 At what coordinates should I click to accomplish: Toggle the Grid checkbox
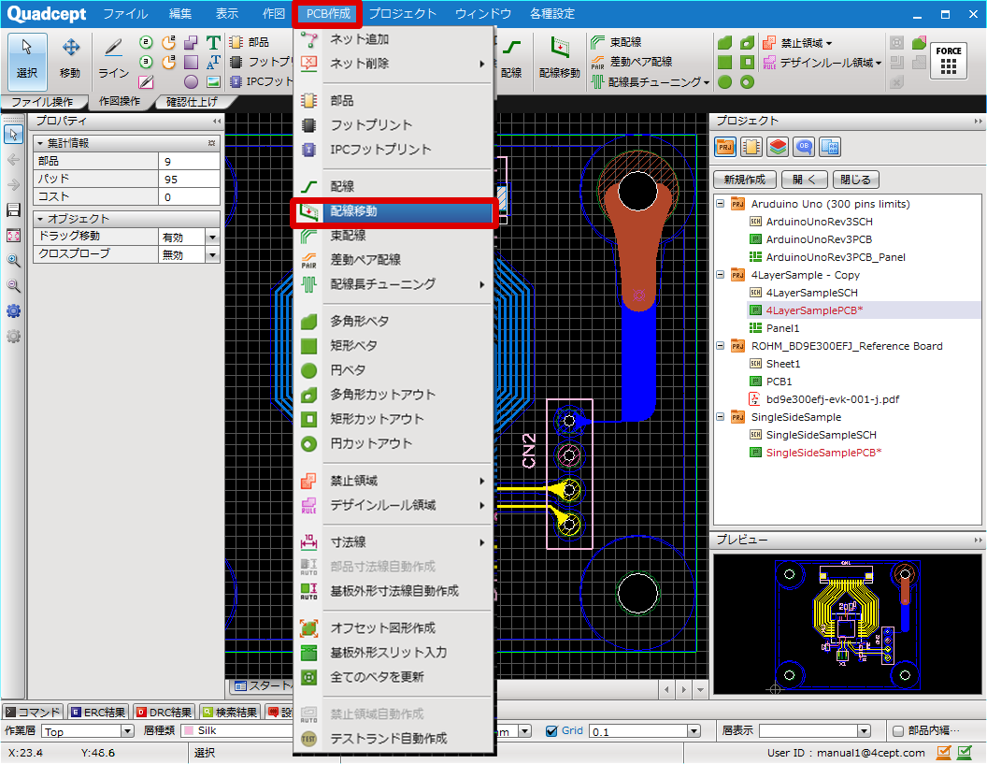coord(551,731)
